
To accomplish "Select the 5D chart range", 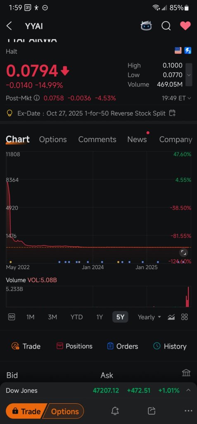I will (12, 317).
